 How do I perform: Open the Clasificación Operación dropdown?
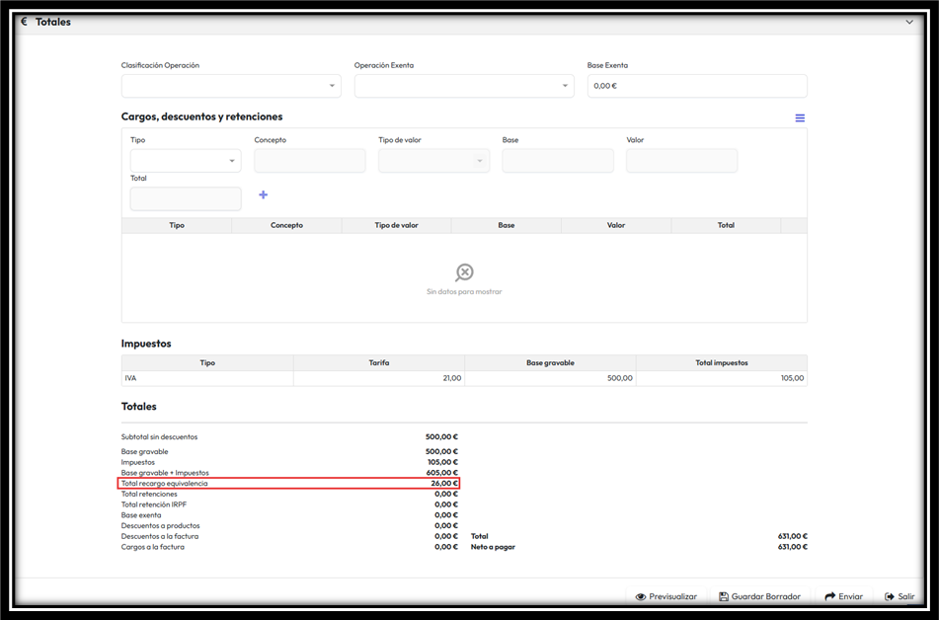click(231, 86)
